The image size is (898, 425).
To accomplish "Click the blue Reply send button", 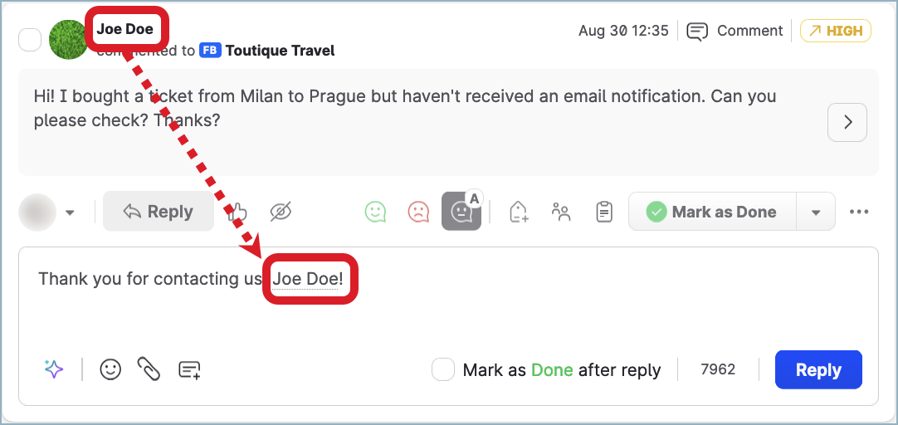I will [818, 369].
